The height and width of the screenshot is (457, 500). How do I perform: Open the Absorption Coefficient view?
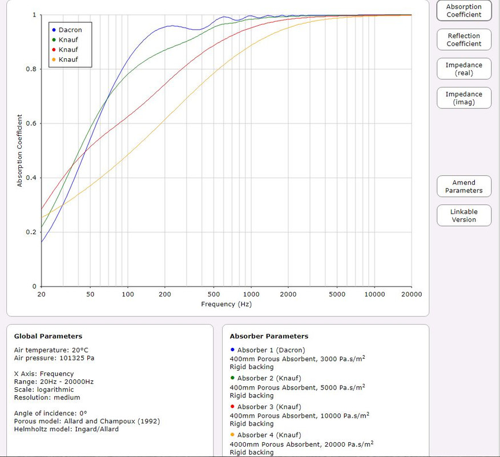[464, 10]
